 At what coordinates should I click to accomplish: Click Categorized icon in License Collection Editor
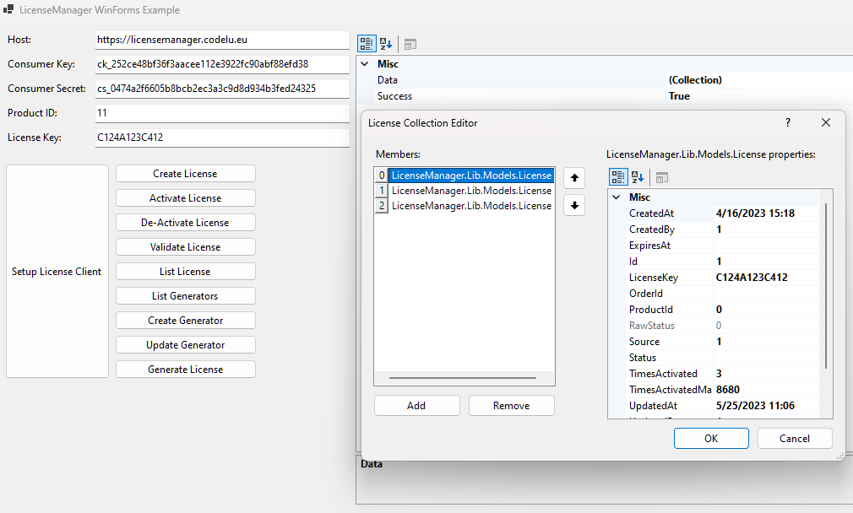pos(618,176)
